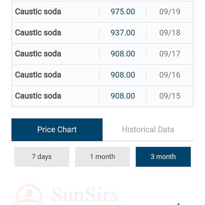Select the 3 month range

coord(163,157)
